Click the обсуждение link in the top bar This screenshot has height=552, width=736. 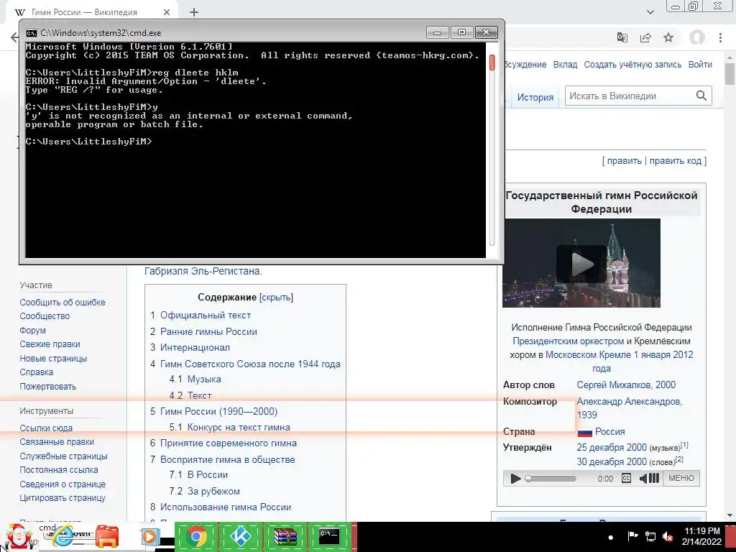click(525, 64)
